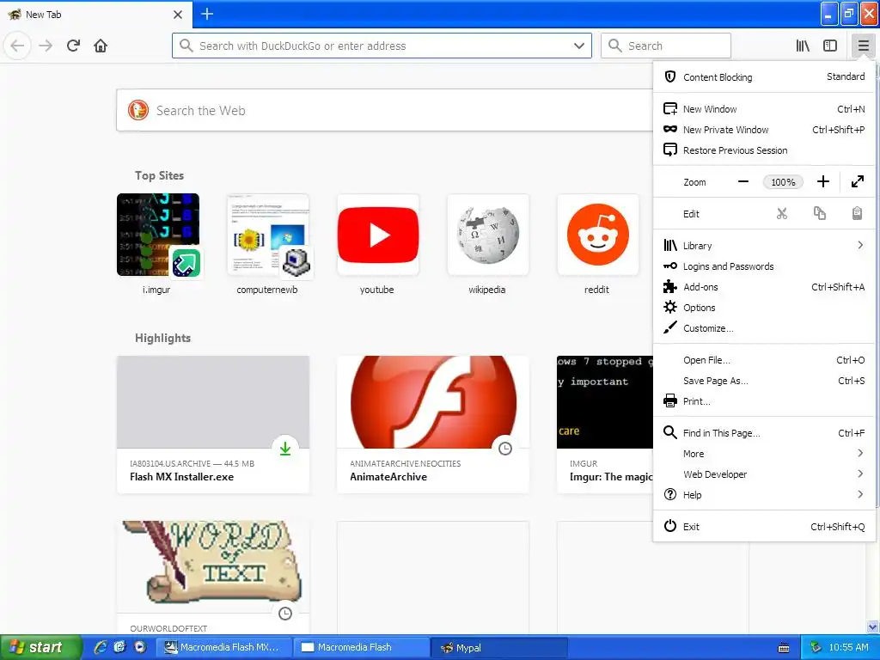Switch to Macromedia Flash MX taskbar item
The width and height of the screenshot is (880, 660).
point(223,647)
